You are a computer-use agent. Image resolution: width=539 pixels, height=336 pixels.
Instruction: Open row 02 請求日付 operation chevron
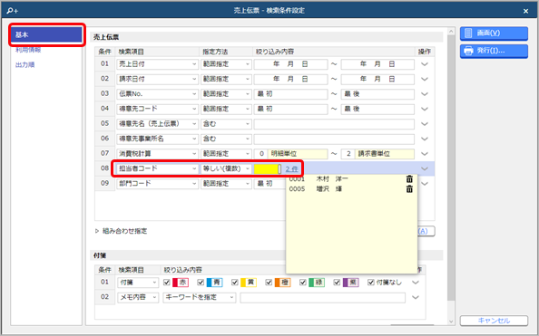[425, 79]
